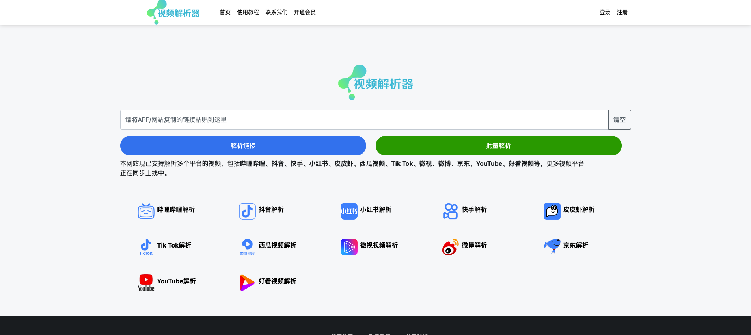Open 小红书解析 link

pyautogui.click(x=376, y=209)
